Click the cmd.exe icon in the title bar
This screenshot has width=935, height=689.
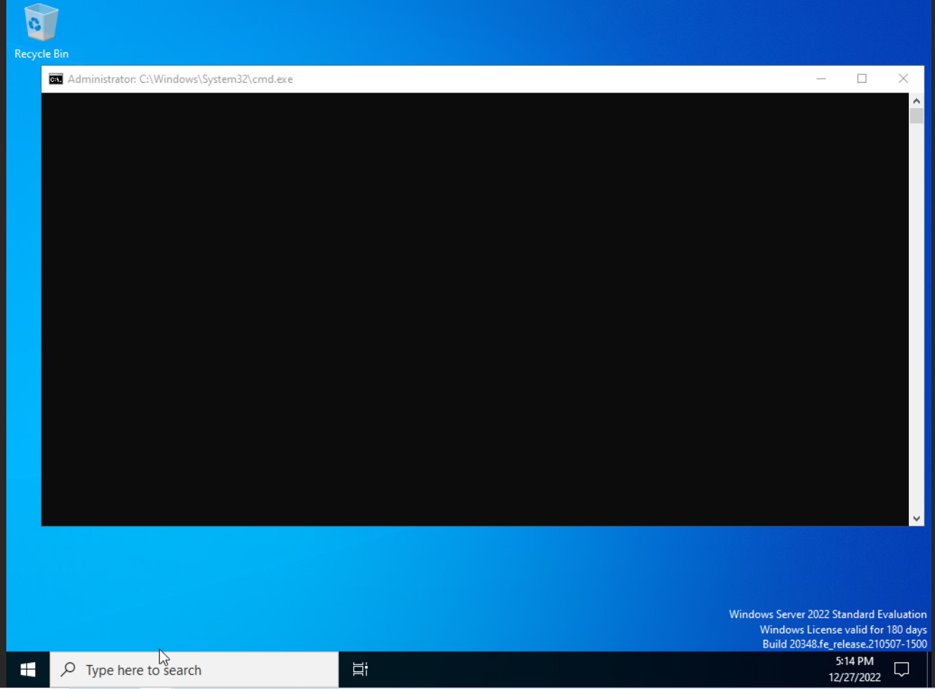tap(55, 79)
